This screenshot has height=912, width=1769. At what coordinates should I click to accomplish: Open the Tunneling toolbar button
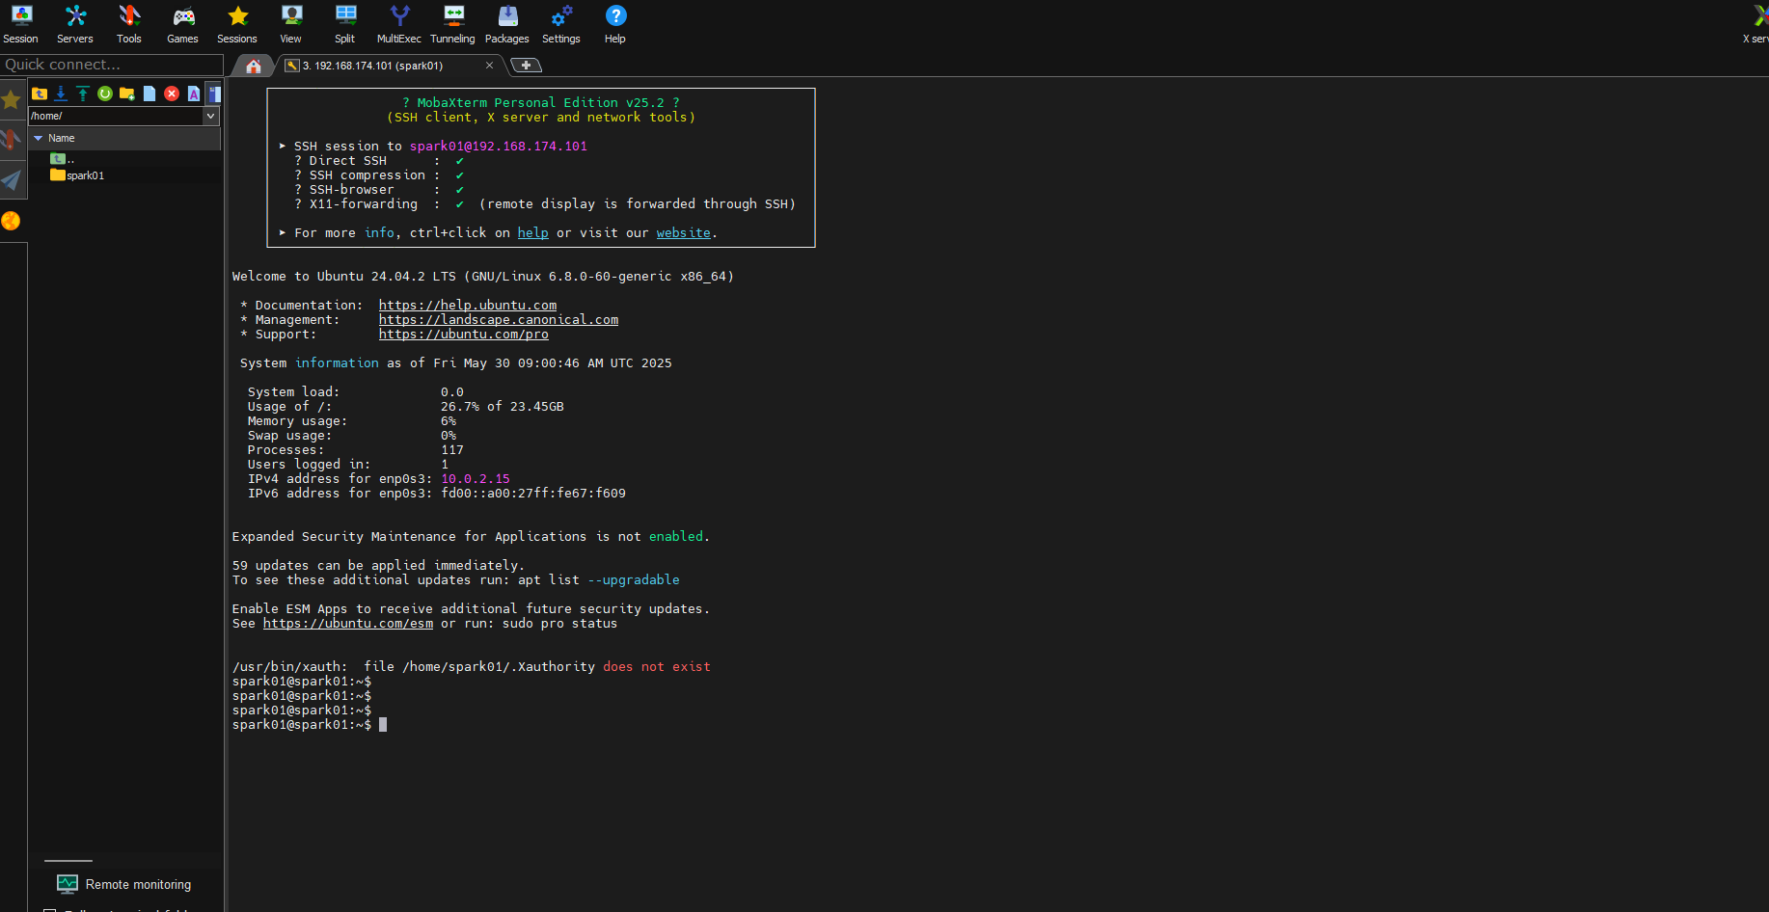[x=453, y=24]
